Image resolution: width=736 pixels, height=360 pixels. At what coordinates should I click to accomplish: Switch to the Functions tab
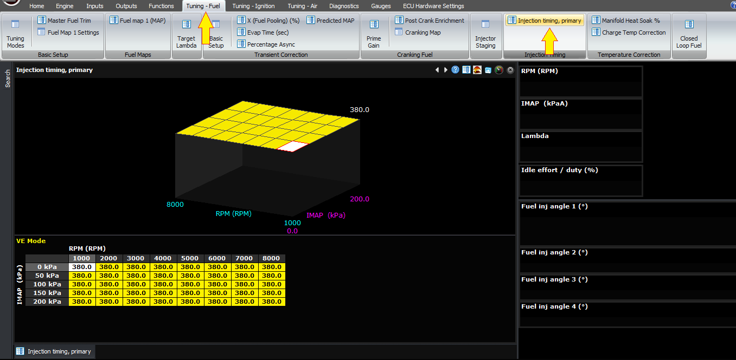pos(161,6)
